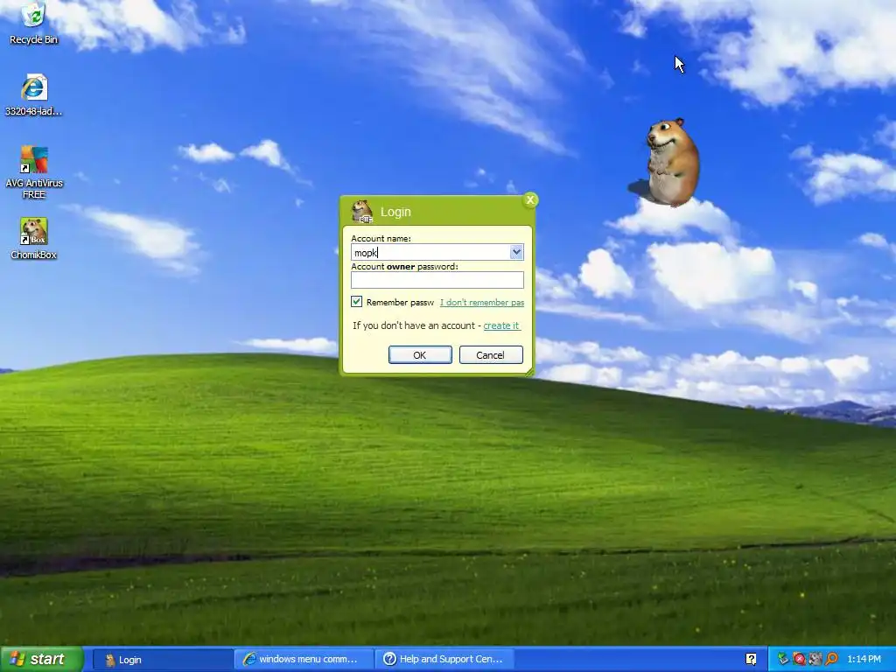This screenshot has height=672, width=896.
Task: Click the hamster mascot on the desktop
Action: (x=671, y=162)
